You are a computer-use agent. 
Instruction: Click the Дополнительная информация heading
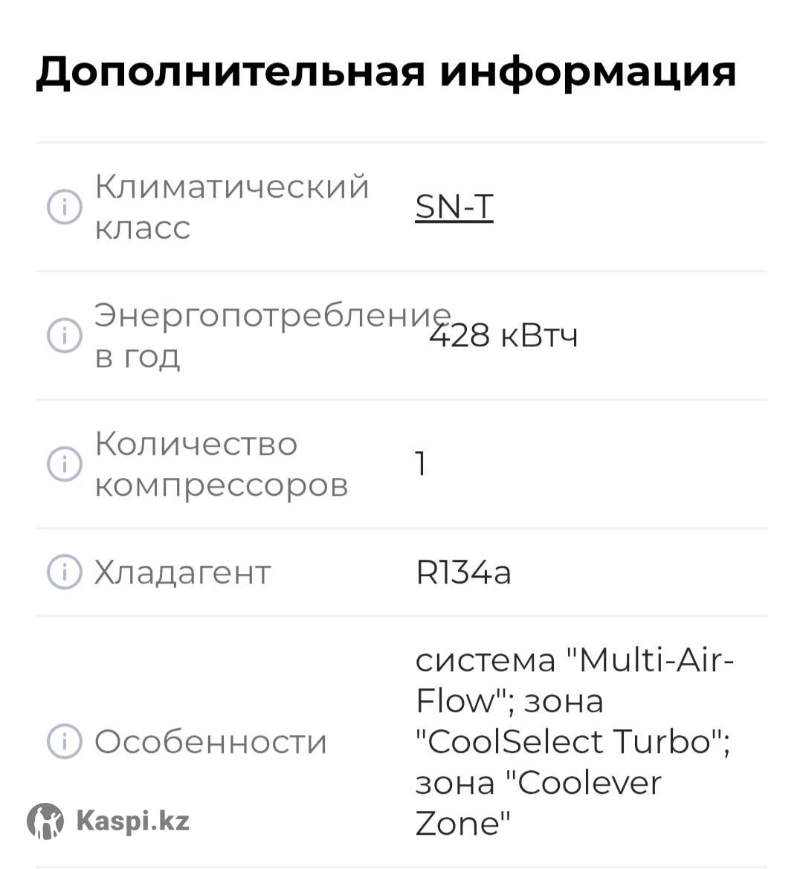pos(386,72)
